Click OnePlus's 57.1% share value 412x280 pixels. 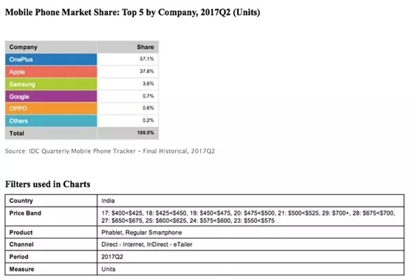pyautogui.click(x=146, y=60)
